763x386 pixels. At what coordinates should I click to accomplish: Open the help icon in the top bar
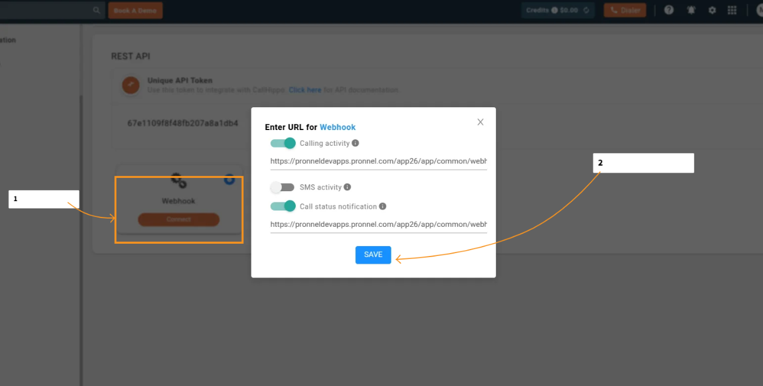tap(668, 10)
